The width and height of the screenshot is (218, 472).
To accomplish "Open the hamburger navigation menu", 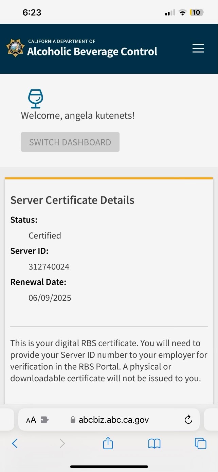I will [198, 48].
